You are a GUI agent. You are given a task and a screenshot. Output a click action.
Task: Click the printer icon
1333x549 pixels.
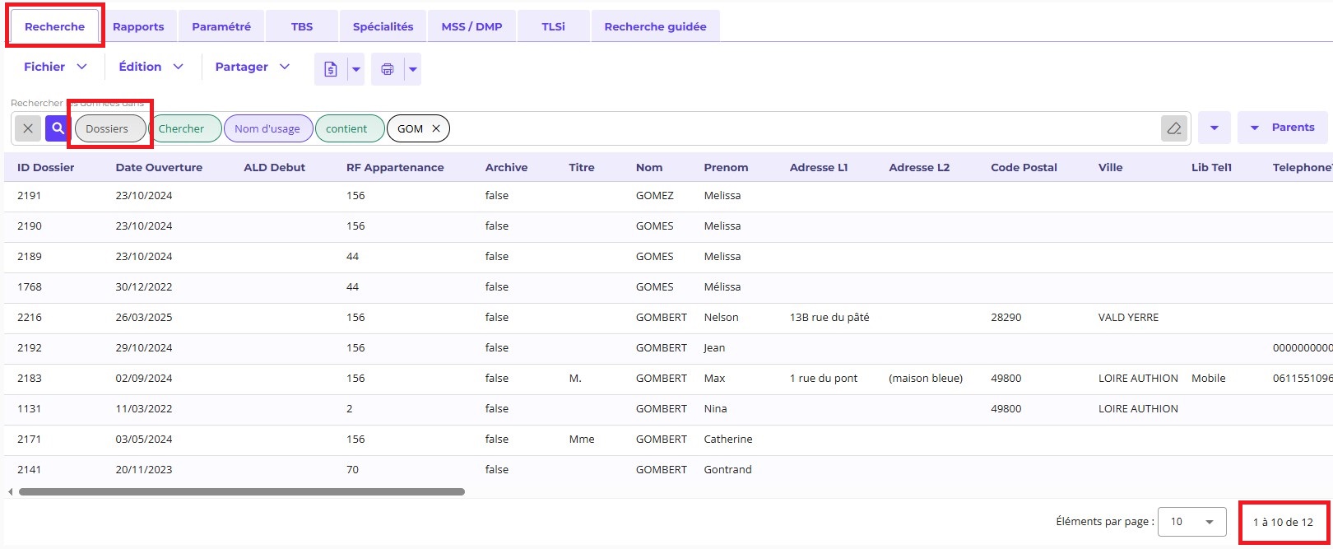(388, 69)
